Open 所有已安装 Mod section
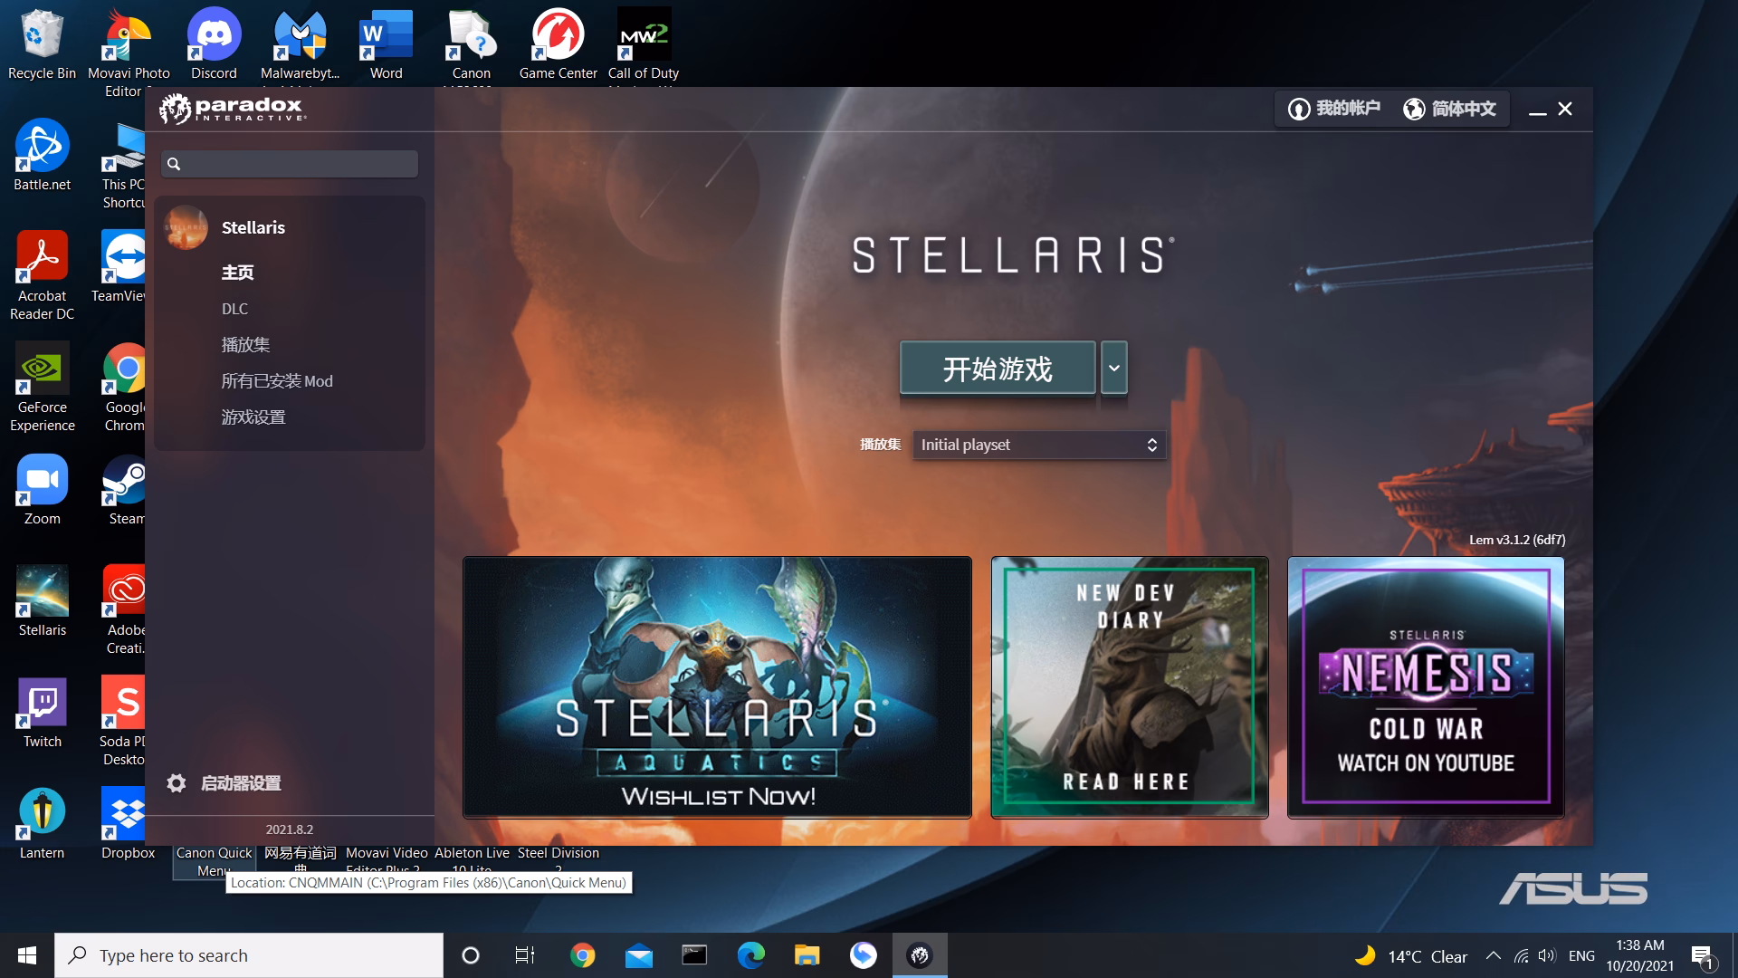This screenshot has height=978, width=1738. pos(277,381)
